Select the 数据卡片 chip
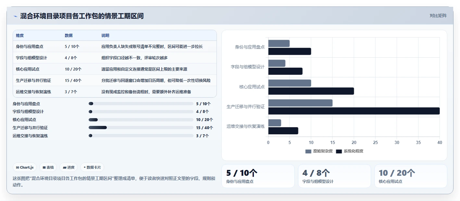The image size is (460, 201). pos(92,167)
